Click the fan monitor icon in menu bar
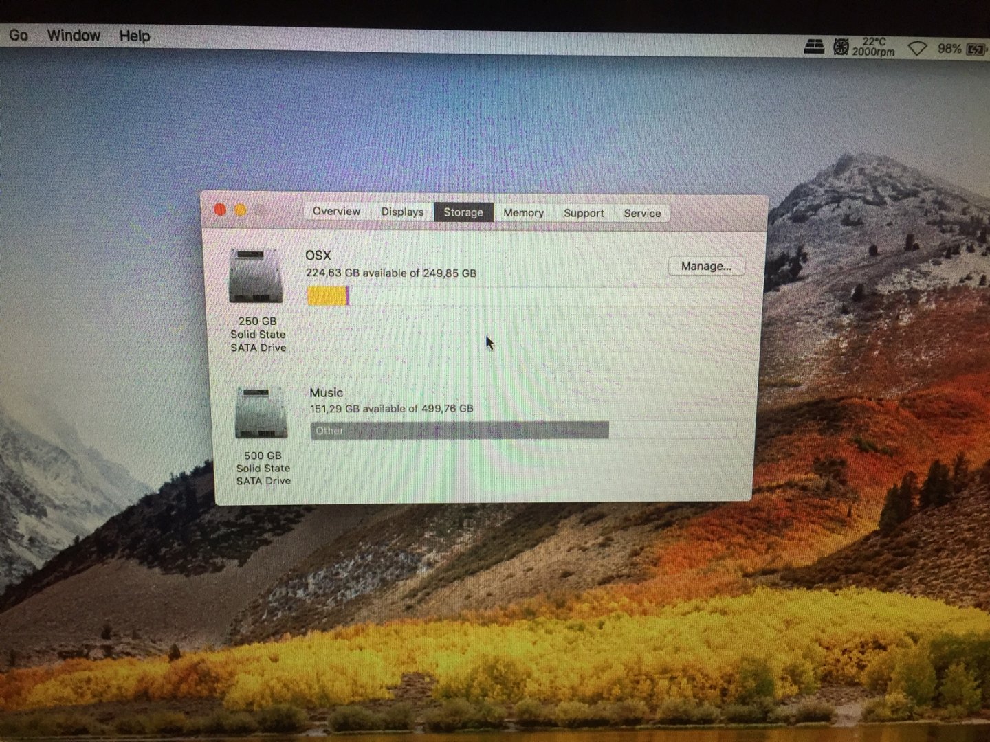Viewport: 990px width, 742px height. [x=841, y=47]
